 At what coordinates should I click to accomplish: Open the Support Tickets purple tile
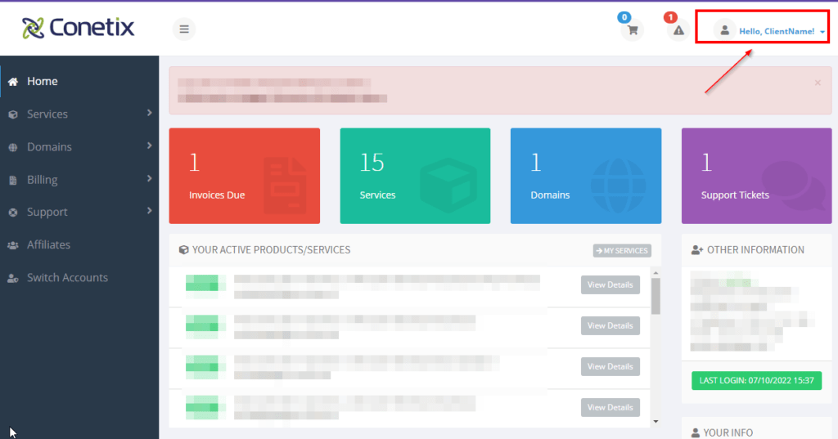[x=757, y=176]
